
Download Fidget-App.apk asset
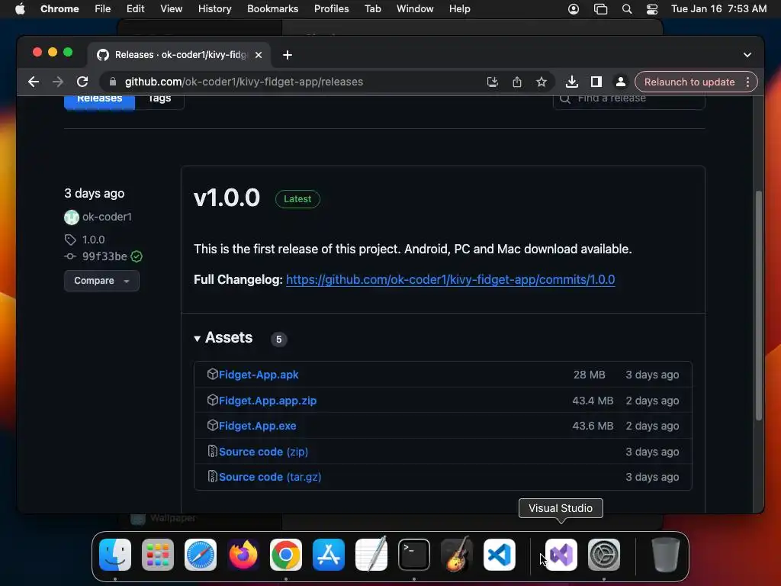click(x=259, y=375)
